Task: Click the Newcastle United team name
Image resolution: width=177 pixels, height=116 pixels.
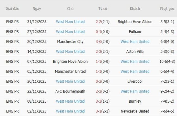Action: pos(135,111)
